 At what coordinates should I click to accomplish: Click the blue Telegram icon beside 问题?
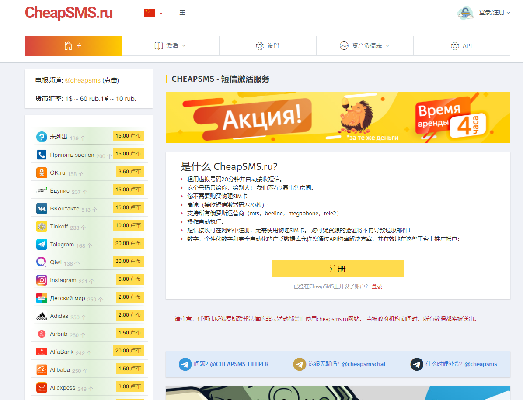pyautogui.click(x=185, y=364)
